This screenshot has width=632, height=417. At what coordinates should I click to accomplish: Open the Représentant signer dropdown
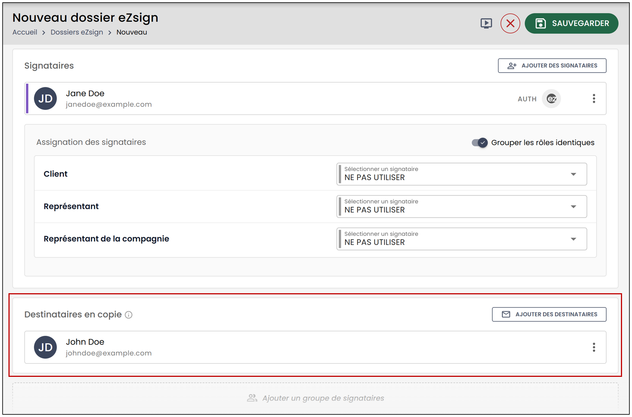coord(462,206)
